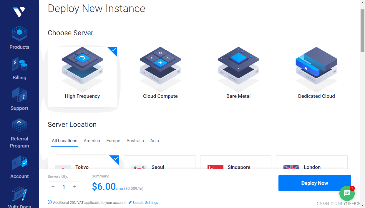Switch to the America locations tab
Screen dimensions: 365x208
click(92, 141)
